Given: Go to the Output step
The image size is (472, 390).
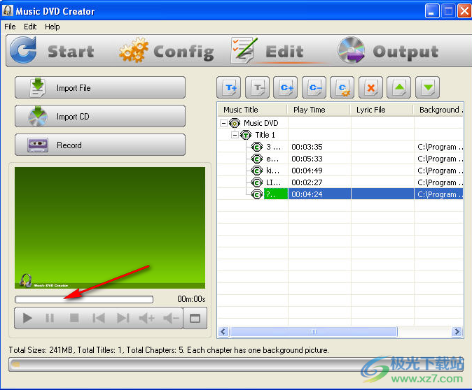Looking at the screenshot, I should pos(388,50).
